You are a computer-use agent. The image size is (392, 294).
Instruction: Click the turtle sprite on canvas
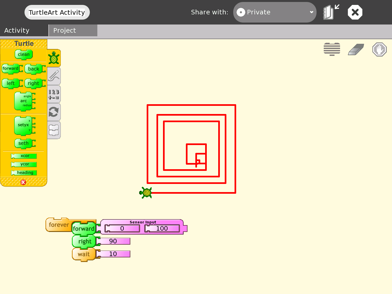(146, 193)
